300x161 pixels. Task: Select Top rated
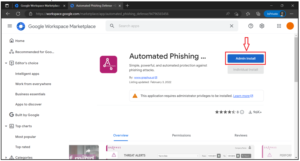click(x=23, y=147)
